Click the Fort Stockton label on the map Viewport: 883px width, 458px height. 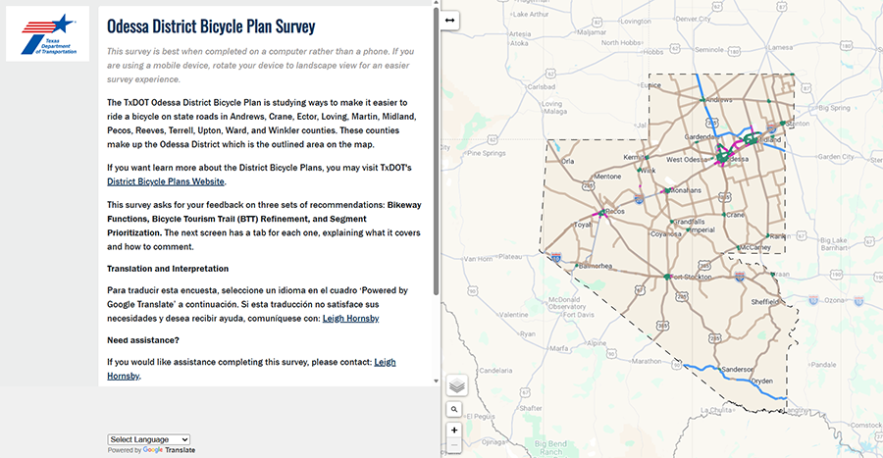coord(691,277)
